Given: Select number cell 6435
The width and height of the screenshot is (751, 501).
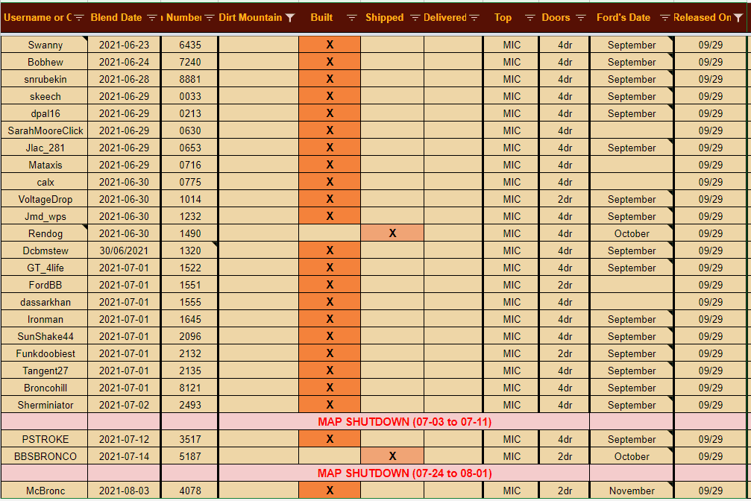Looking at the screenshot, I should pos(189,45).
